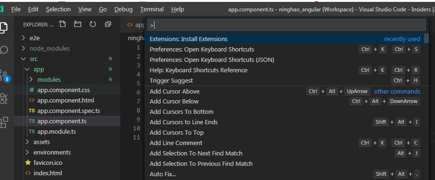This screenshot has width=435, height=180.
Task: Click the favicon.ico star icon
Action: click(x=28, y=163)
